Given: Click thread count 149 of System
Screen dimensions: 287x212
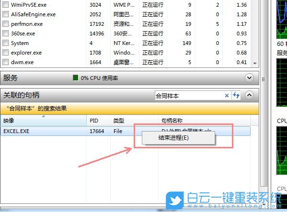Looking at the screenshot, I should coord(187,43).
